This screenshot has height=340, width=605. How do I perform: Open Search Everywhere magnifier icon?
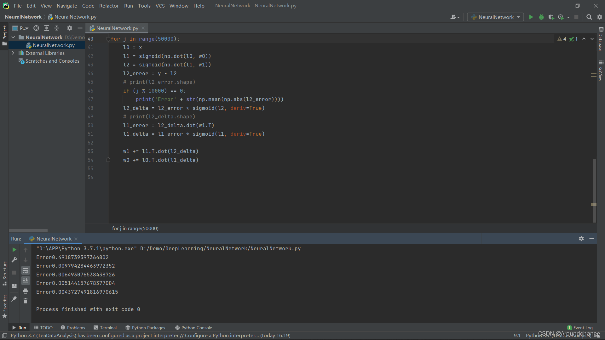[589, 17]
